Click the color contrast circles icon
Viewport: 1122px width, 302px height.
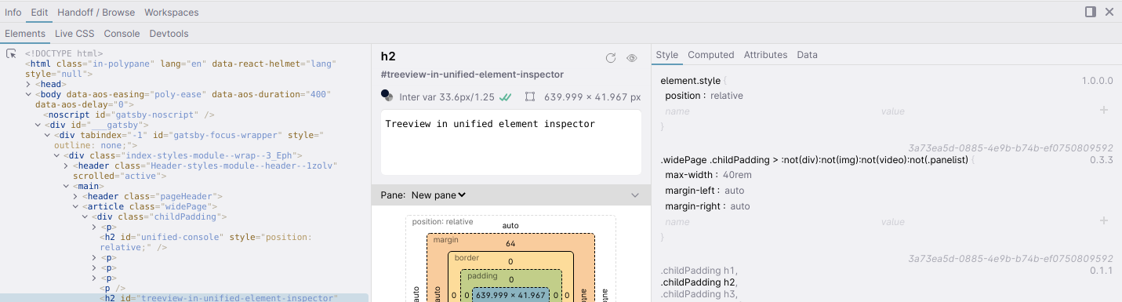point(387,96)
